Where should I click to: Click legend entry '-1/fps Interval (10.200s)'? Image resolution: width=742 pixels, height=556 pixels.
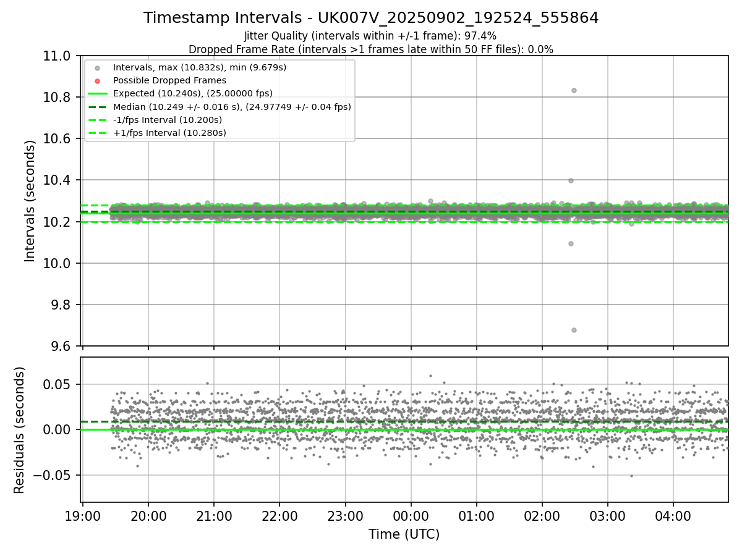point(168,120)
